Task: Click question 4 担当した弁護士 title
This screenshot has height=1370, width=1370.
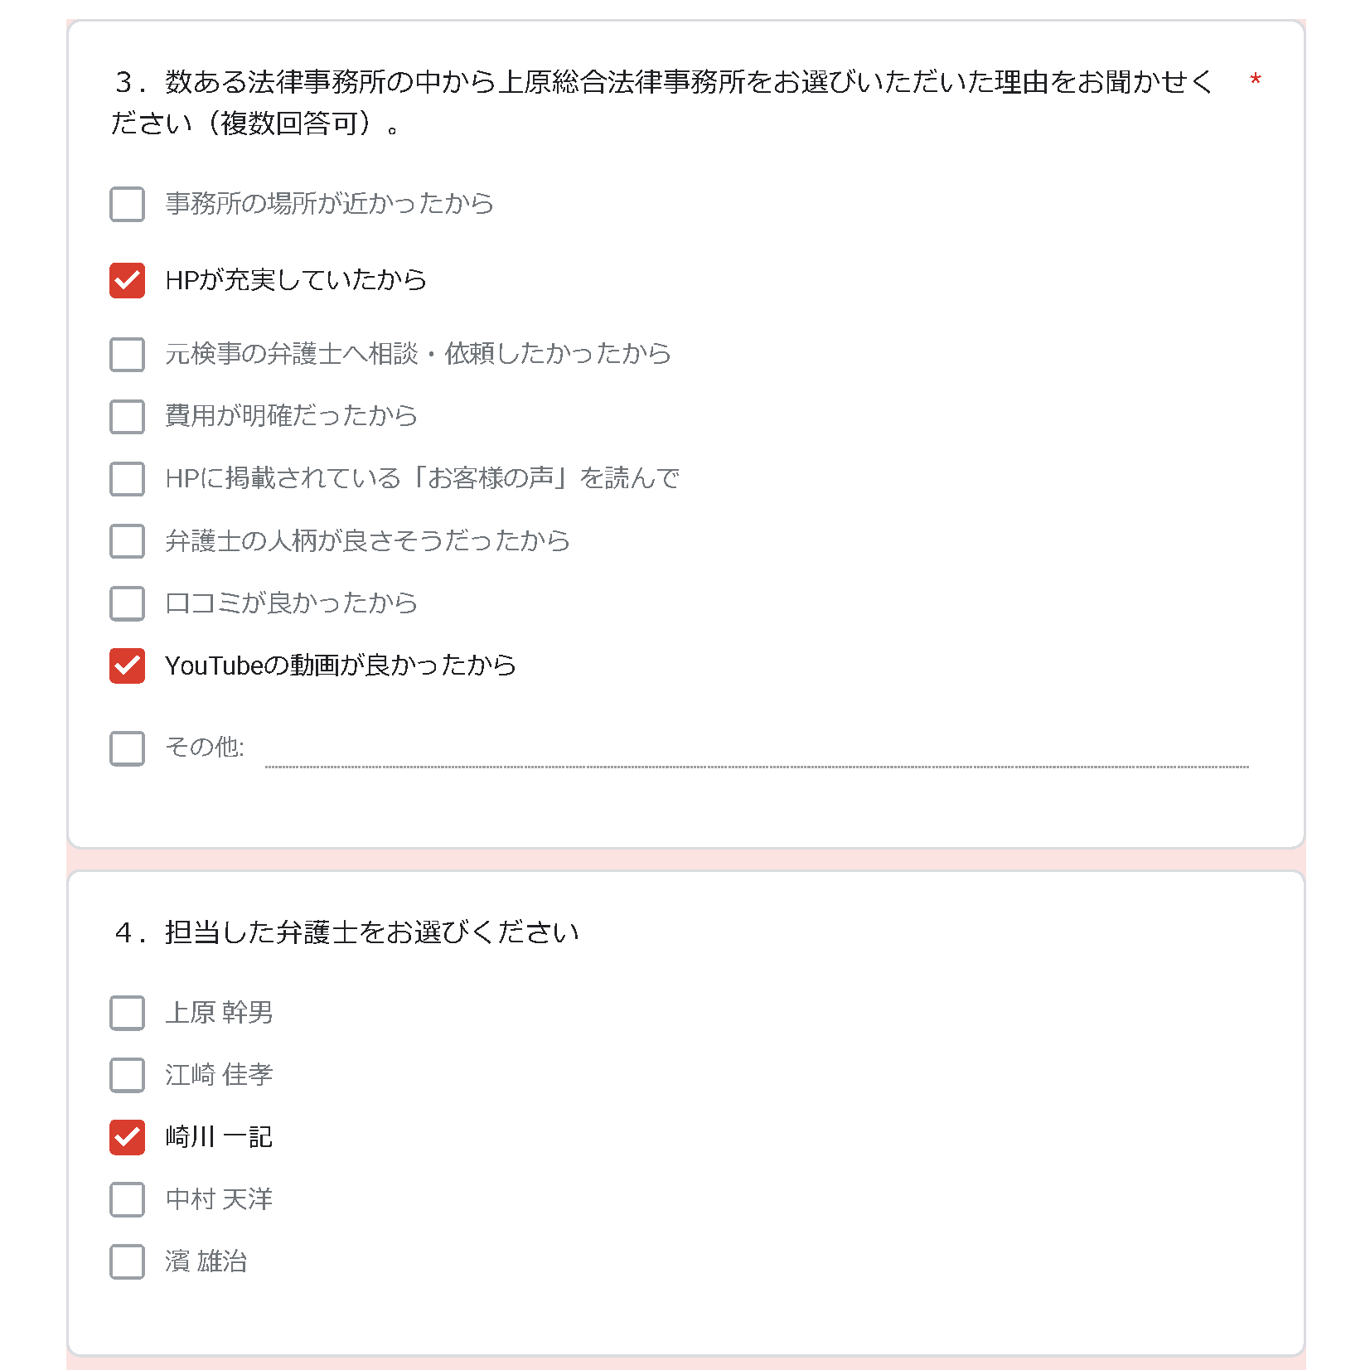Action: click(x=346, y=932)
